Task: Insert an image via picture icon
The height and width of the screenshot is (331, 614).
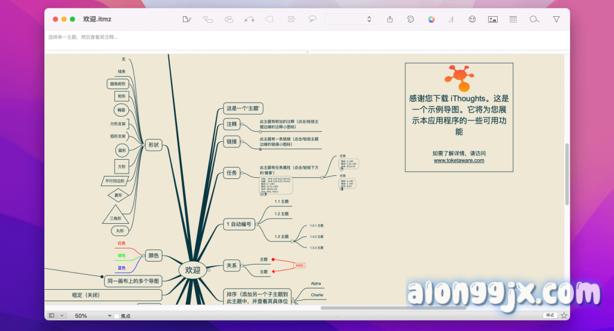Action: 492,19
